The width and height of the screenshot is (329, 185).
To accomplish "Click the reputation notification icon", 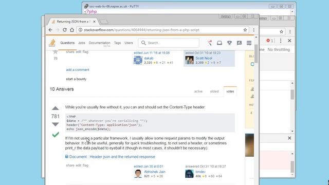I will pyautogui.click(x=210, y=43).
